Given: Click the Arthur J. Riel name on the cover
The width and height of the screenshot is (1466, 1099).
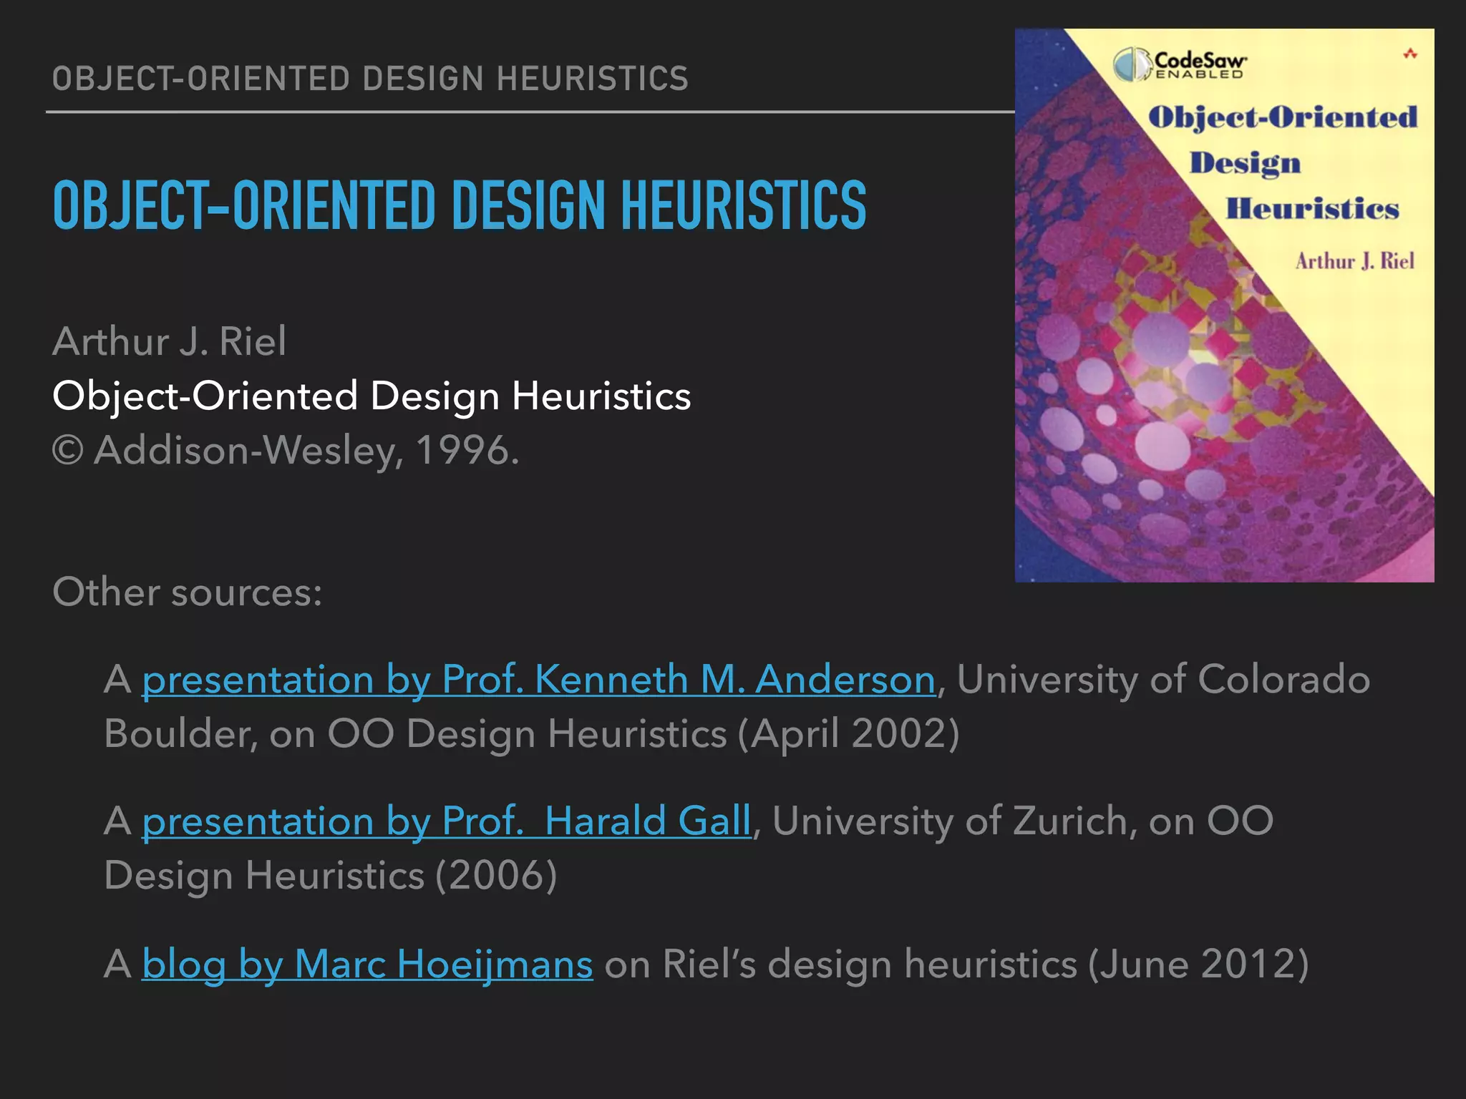Looking at the screenshot, I should pos(1354,261).
